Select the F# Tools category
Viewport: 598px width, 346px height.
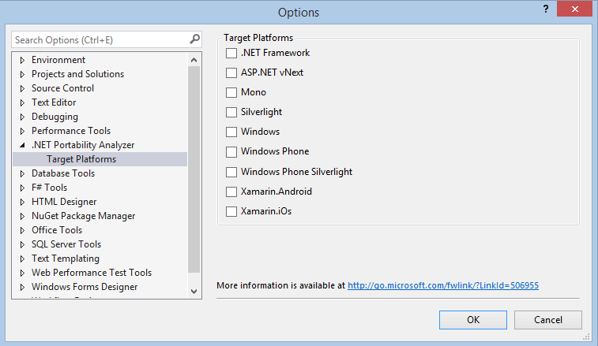[x=50, y=188]
